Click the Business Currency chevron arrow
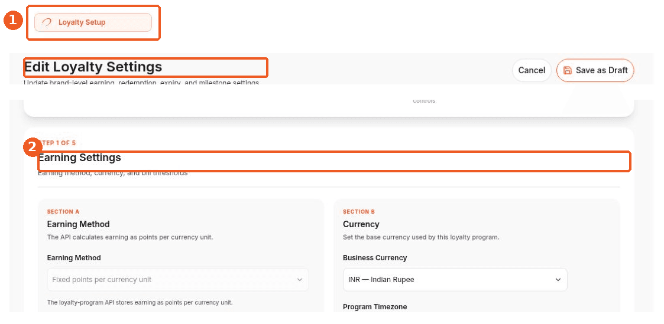 coord(558,280)
